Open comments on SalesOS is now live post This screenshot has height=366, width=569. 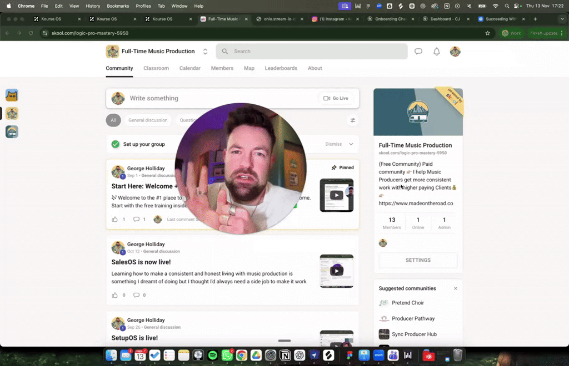(x=137, y=295)
